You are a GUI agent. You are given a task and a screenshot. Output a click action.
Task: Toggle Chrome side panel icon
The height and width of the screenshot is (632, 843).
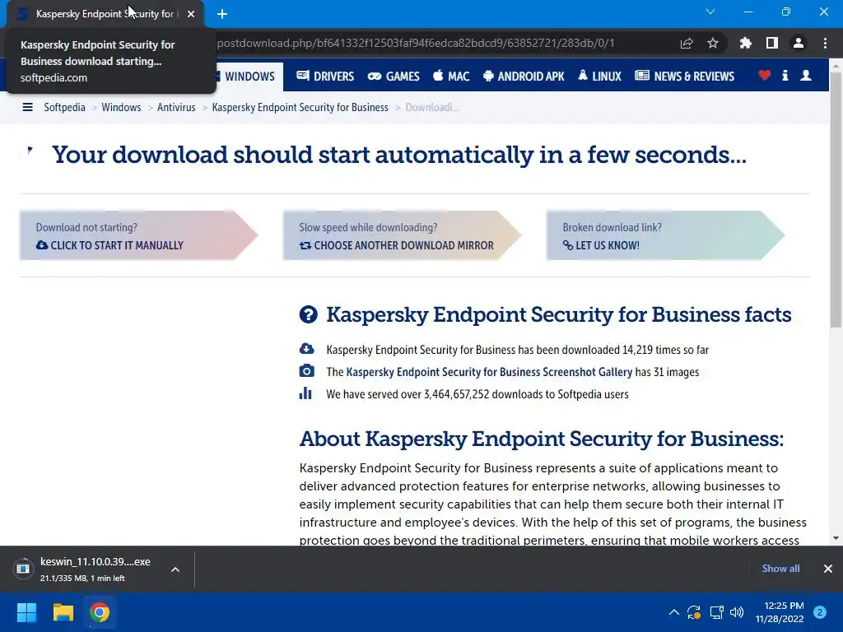click(772, 43)
